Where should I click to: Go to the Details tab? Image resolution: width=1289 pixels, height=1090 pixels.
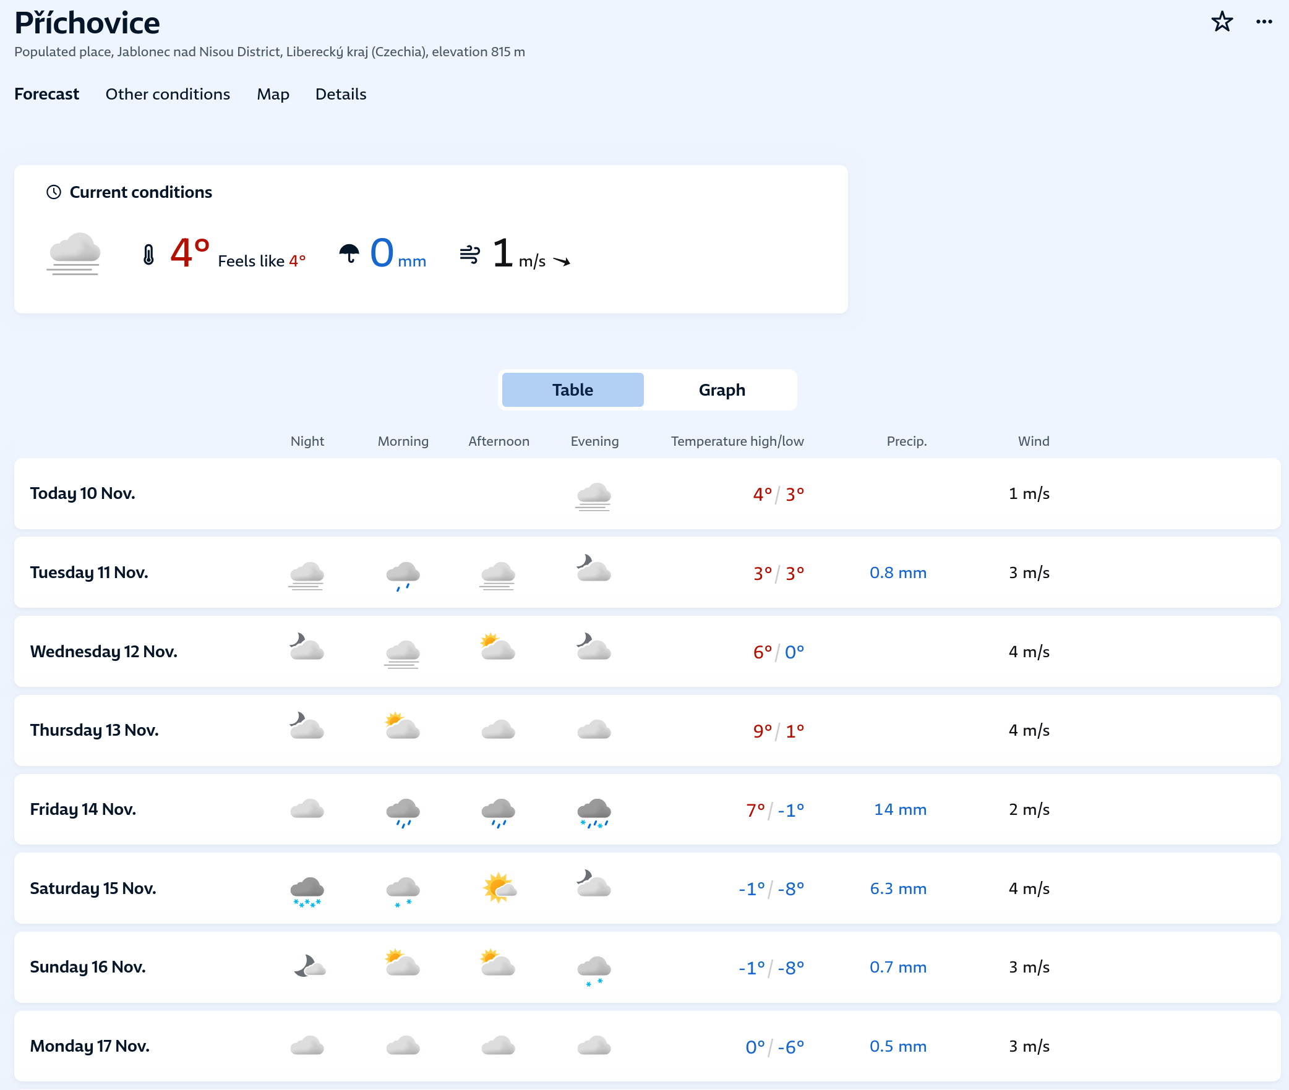341,94
